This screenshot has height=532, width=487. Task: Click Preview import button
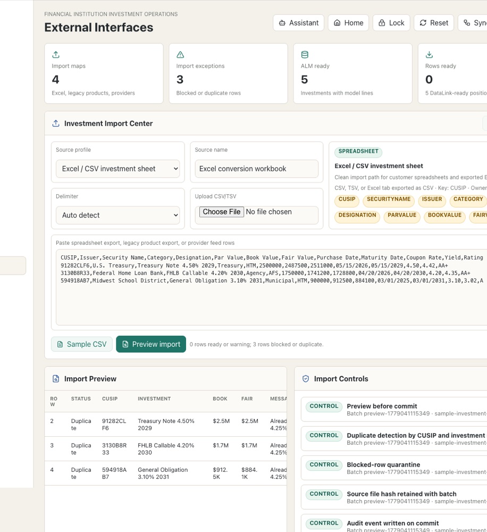[x=151, y=344]
